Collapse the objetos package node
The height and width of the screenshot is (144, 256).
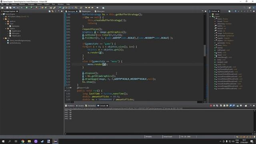coord(6,28)
